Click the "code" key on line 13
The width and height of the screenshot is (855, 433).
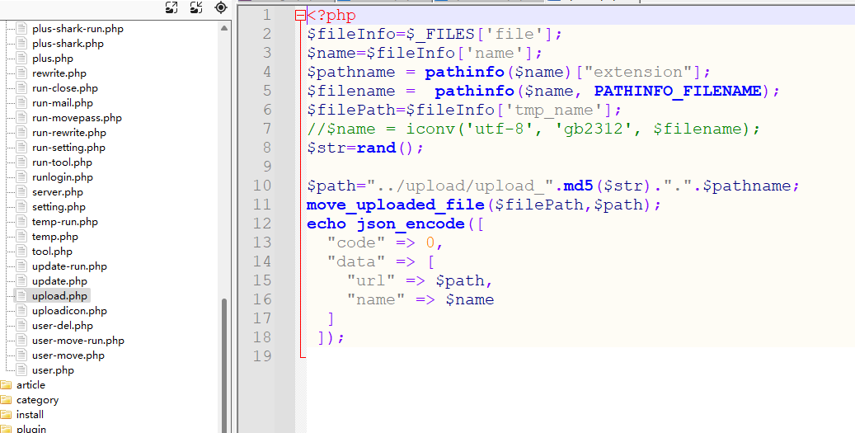pyautogui.click(x=357, y=242)
